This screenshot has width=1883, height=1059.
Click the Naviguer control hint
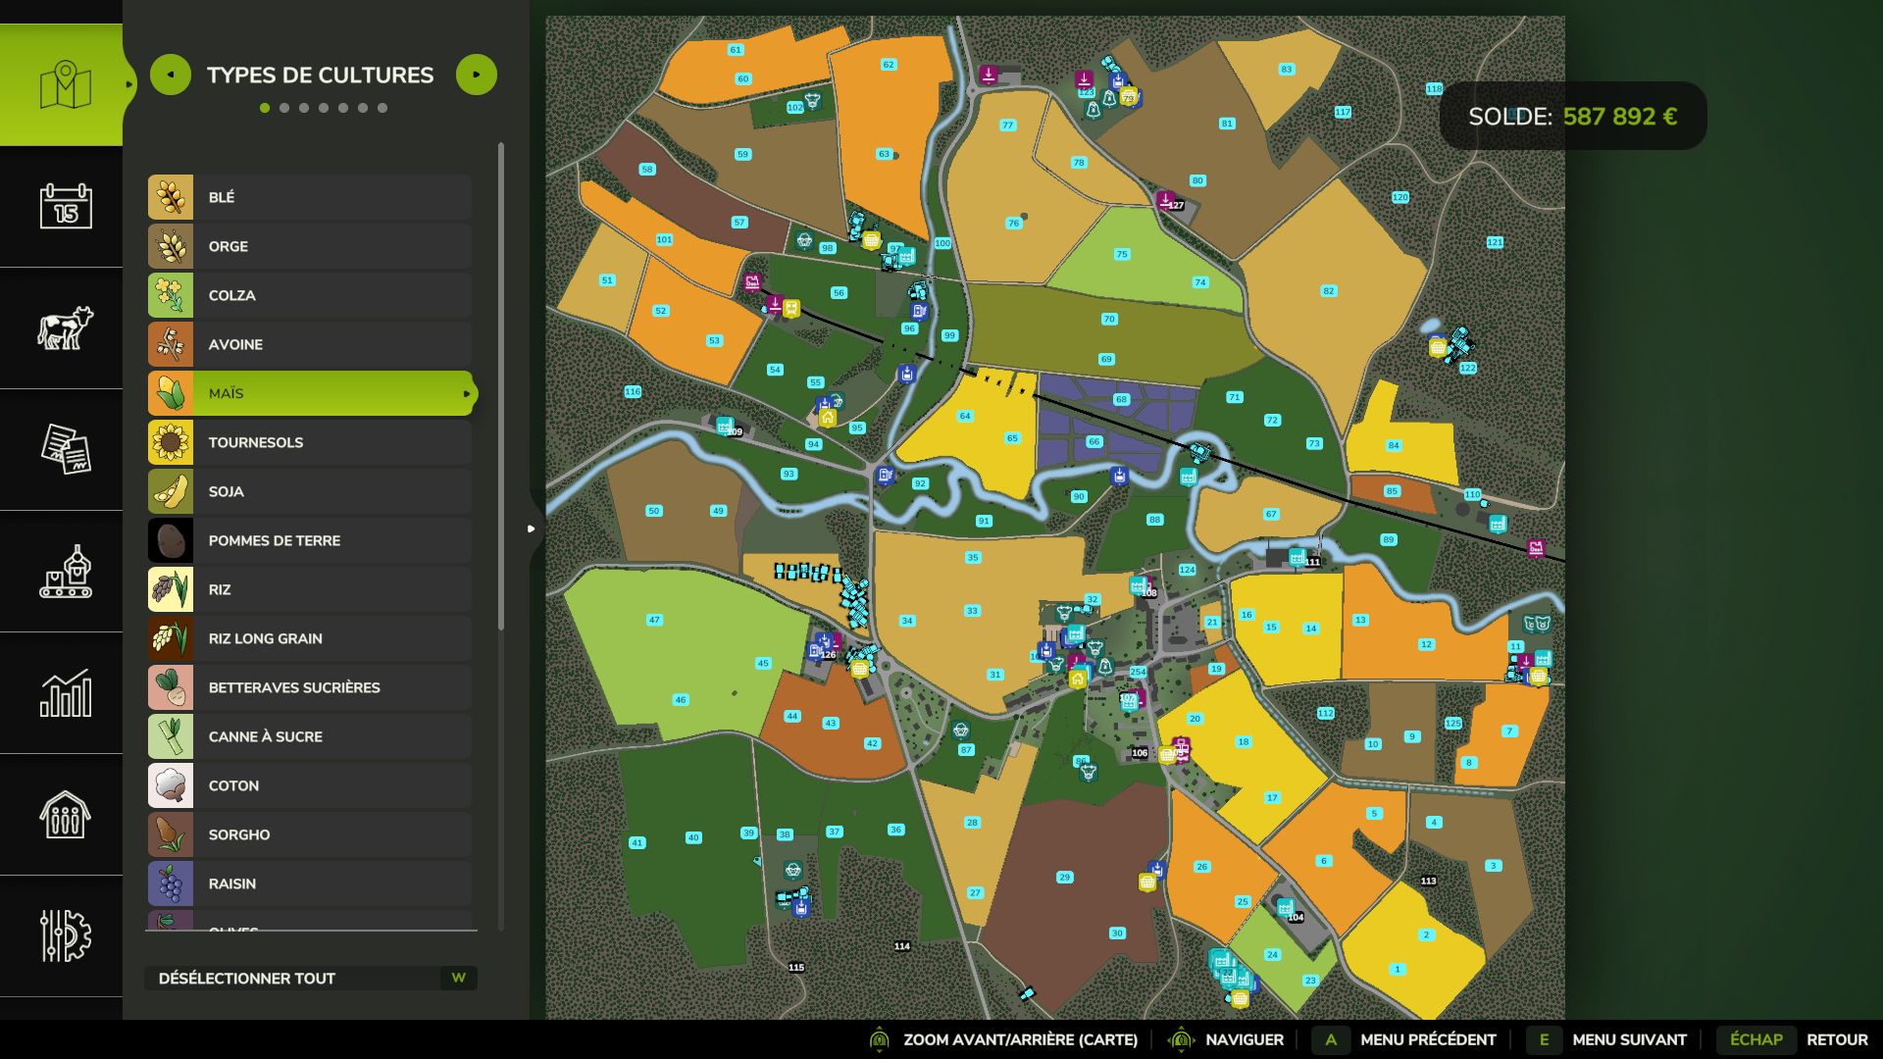click(1225, 1039)
